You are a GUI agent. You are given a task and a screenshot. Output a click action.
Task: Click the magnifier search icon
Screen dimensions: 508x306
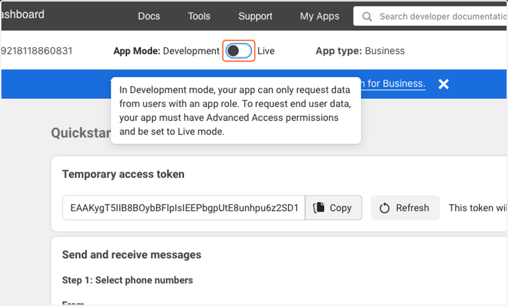(367, 17)
